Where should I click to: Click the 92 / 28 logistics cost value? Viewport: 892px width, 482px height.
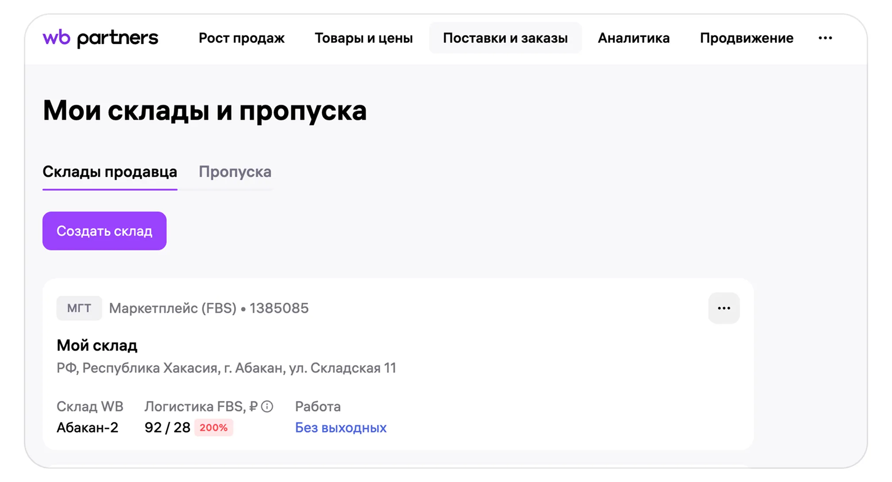pyautogui.click(x=167, y=428)
